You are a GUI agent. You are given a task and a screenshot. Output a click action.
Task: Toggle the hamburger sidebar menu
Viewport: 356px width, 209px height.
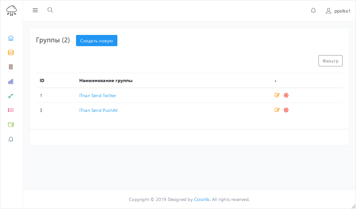point(35,10)
